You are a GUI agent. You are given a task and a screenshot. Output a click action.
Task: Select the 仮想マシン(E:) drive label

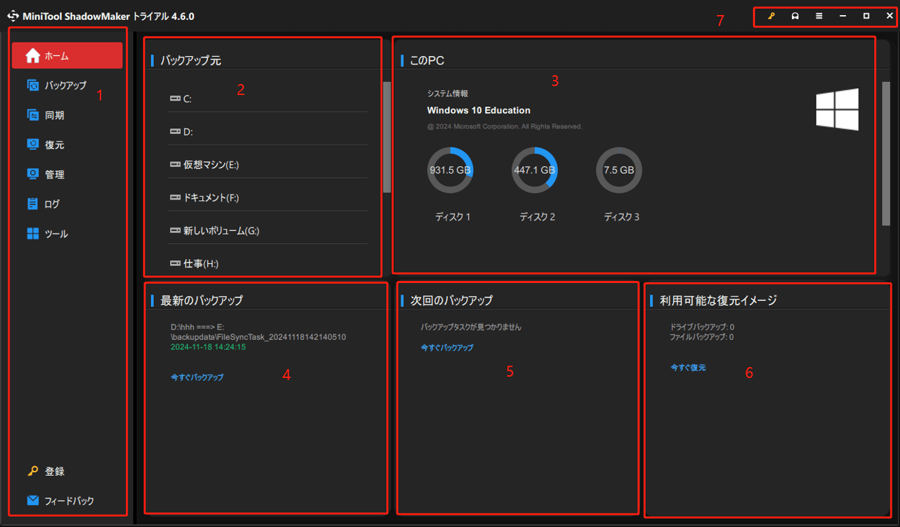[211, 165]
